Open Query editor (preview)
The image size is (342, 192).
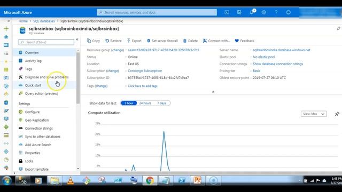pos(44,94)
